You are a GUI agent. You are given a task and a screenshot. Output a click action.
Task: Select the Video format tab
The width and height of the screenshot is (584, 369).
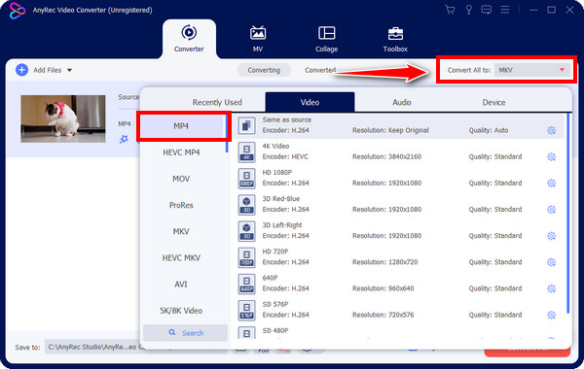[x=310, y=102]
